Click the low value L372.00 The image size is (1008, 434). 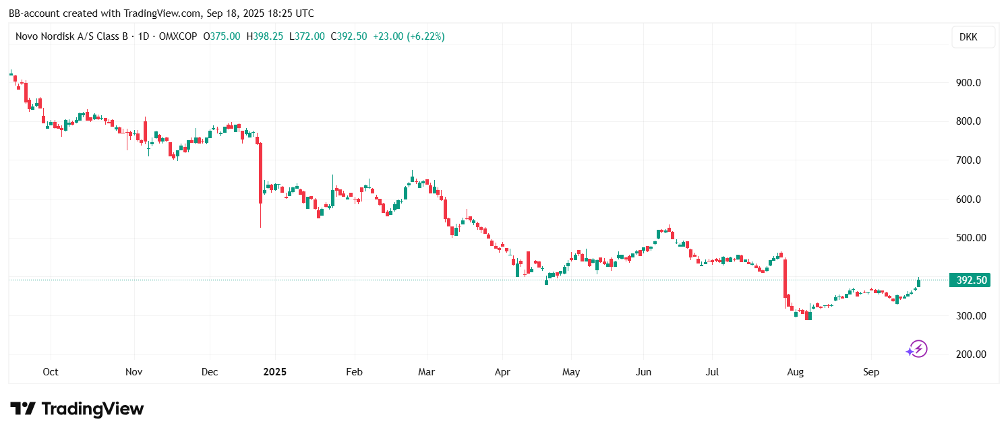[x=307, y=36]
